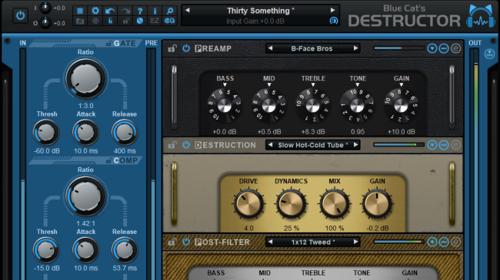The height and width of the screenshot is (280, 500).
Task: Click the Gate Thresh knob
Action: (x=47, y=133)
